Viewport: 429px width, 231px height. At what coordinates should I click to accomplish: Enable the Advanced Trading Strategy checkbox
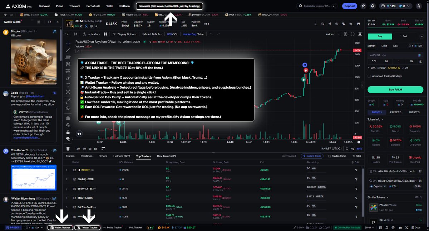pos(369,76)
